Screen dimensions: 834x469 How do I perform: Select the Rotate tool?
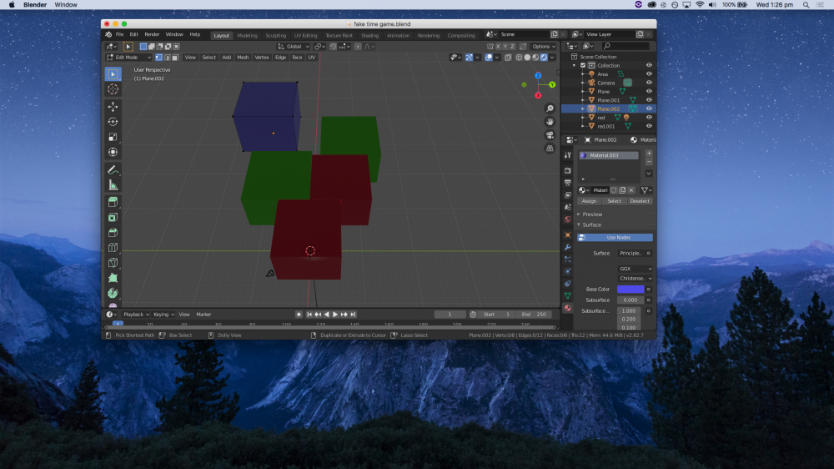tap(113, 122)
